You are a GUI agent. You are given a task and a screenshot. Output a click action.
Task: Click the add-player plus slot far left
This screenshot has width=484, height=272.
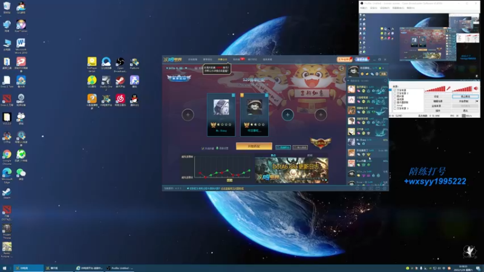(x=188, y=115)
